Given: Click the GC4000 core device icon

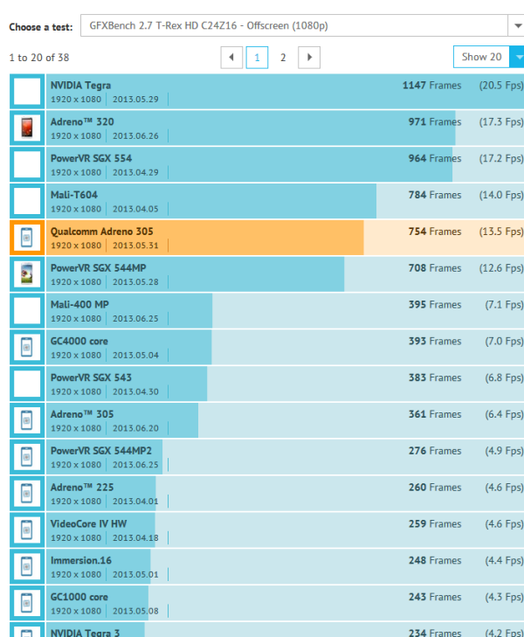Looking at the screenshot, I should point(27,347).
